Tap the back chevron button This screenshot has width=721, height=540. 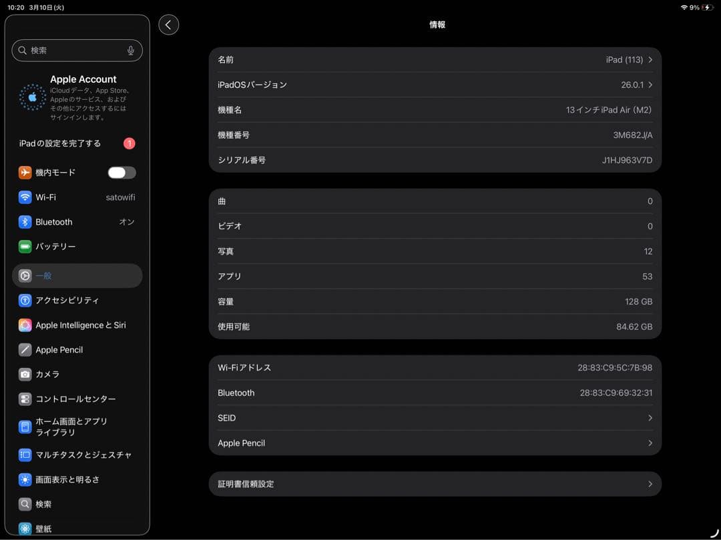[169, 25]
